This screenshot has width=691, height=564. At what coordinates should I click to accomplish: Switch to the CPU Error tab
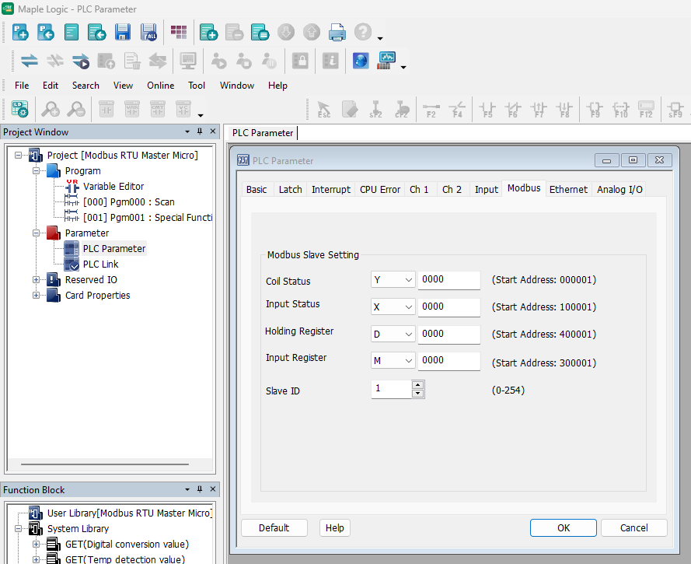pyautogui.click(x=380, y=189)
